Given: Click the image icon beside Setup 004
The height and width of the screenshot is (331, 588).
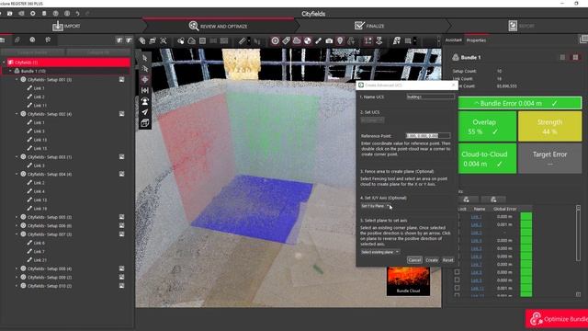Looking at the screenshot, I should pos(122,174).
